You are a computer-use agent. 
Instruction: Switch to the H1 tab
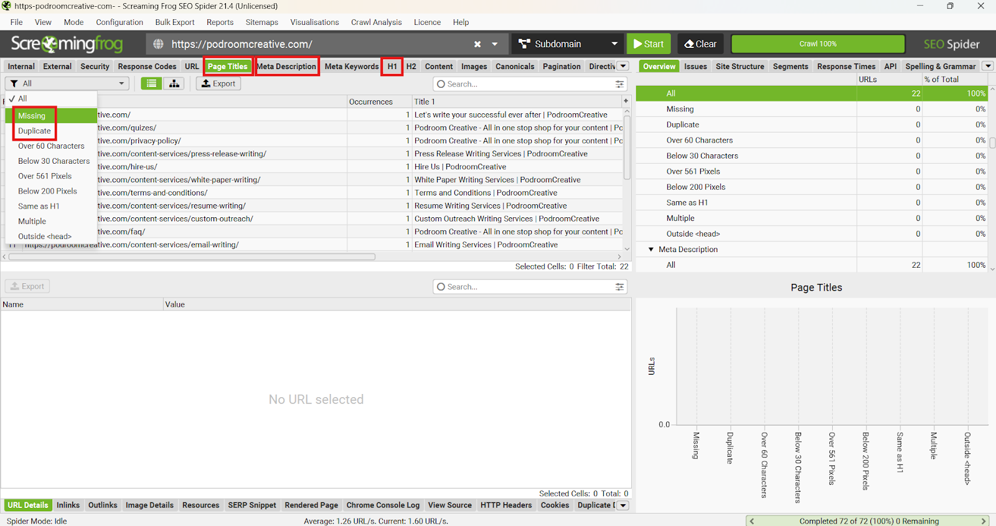point(392,67)
